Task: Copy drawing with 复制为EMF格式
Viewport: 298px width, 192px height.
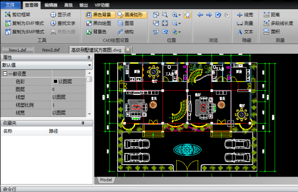Action: (x=24, y=23)
